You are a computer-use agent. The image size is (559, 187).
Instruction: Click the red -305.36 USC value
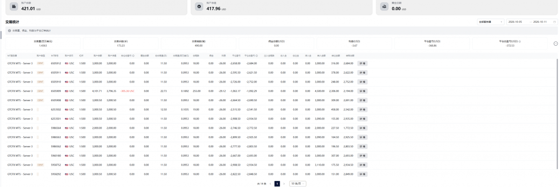(127, 91)
